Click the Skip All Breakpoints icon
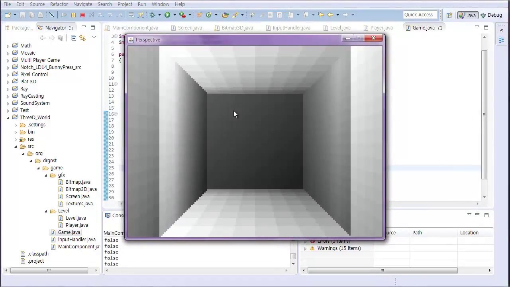Viewport: 510px width, 287px height. 52,15
